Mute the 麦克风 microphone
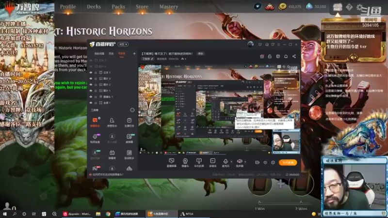 pyautogui.click(x=226, y=163)
